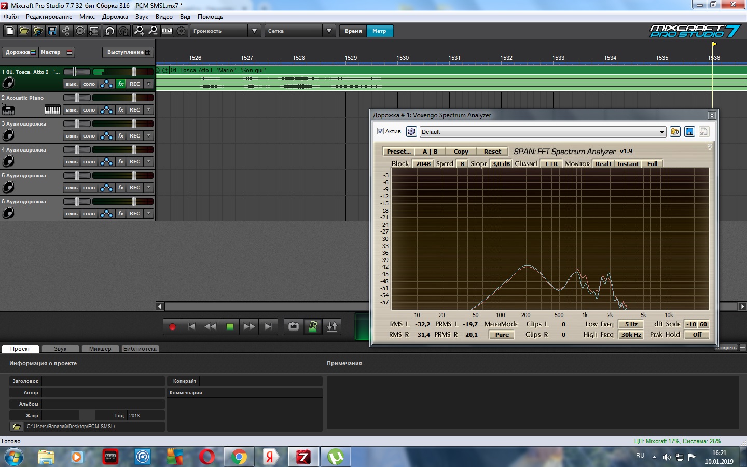
Task: Open the arrow dropdown on track 6 Аудиодорожка
Action: (x=149, y=214)
